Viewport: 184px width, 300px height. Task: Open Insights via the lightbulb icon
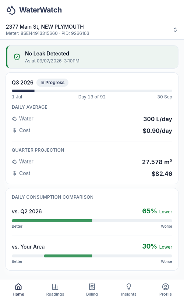[x=129, y=287]
